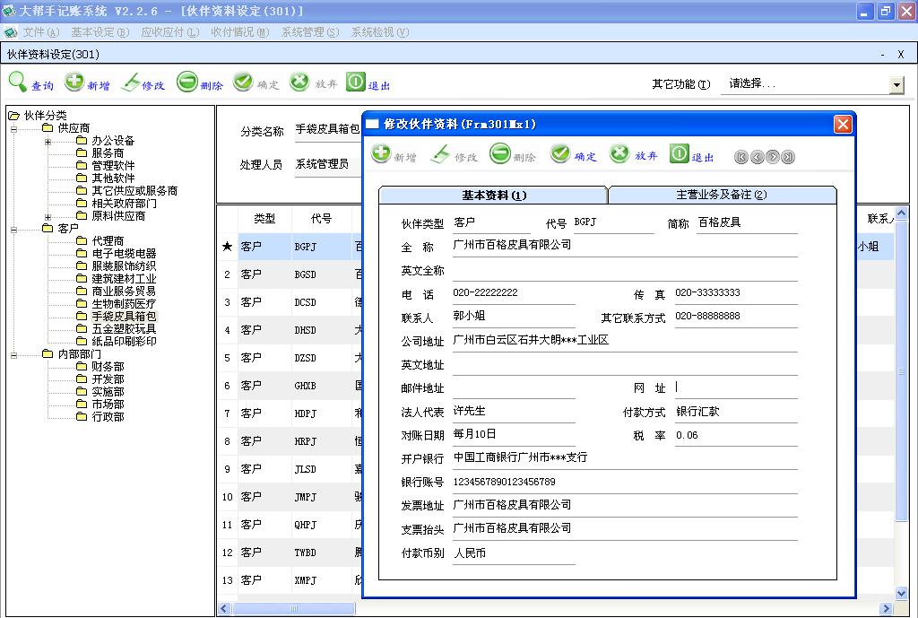Collapse the 客户 tree node
Image resolution: width=918 pixels, height=618 pixels.
(x=13, y=229)
